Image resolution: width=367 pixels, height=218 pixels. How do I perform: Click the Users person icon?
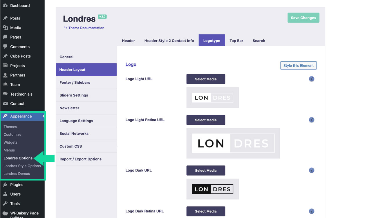[5, 194]
